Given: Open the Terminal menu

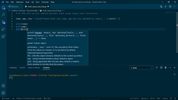Looking at the screenshot, I should [x=45, y=2].
